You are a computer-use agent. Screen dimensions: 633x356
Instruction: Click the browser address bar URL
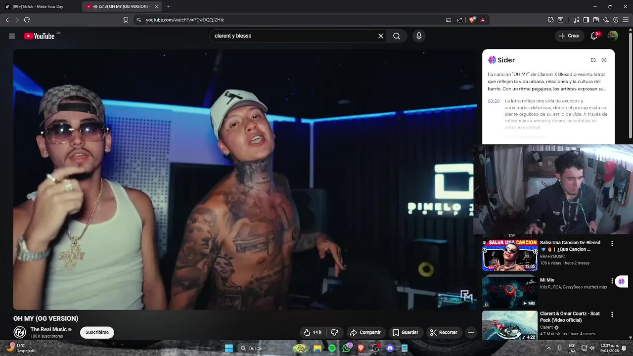tap(185, 20)
